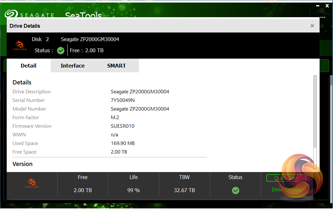Click the FireCuda logo in the header
The image size is (333, 209).
pos(19,46)
